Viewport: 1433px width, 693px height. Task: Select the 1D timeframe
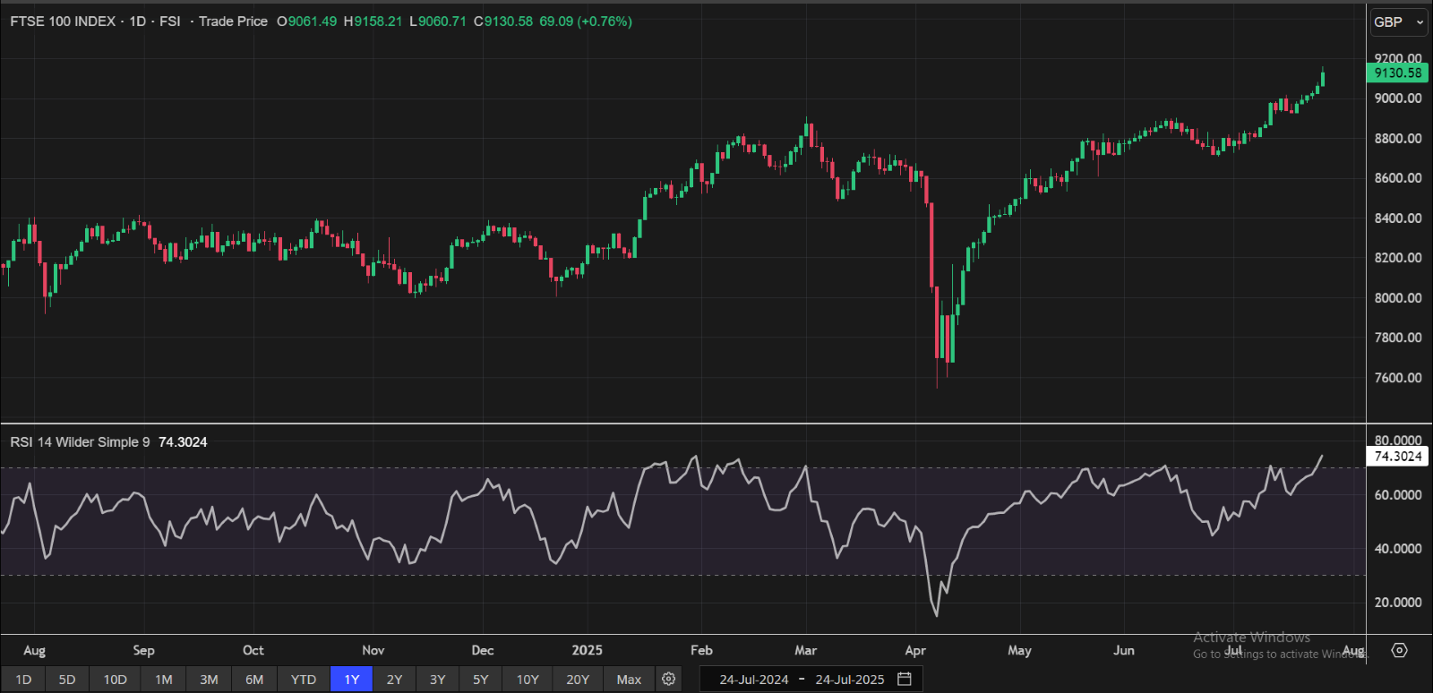tap(23, 680)
